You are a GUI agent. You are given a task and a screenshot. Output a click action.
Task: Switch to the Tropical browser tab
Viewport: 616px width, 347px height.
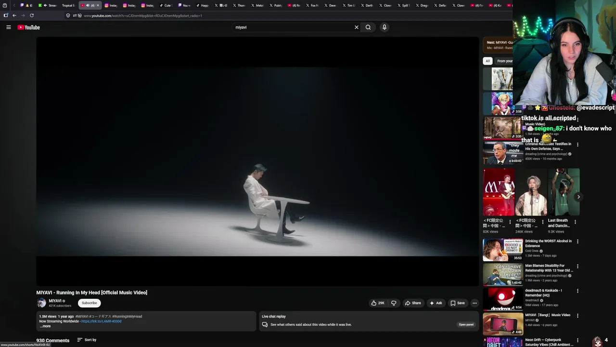(68, 5)
